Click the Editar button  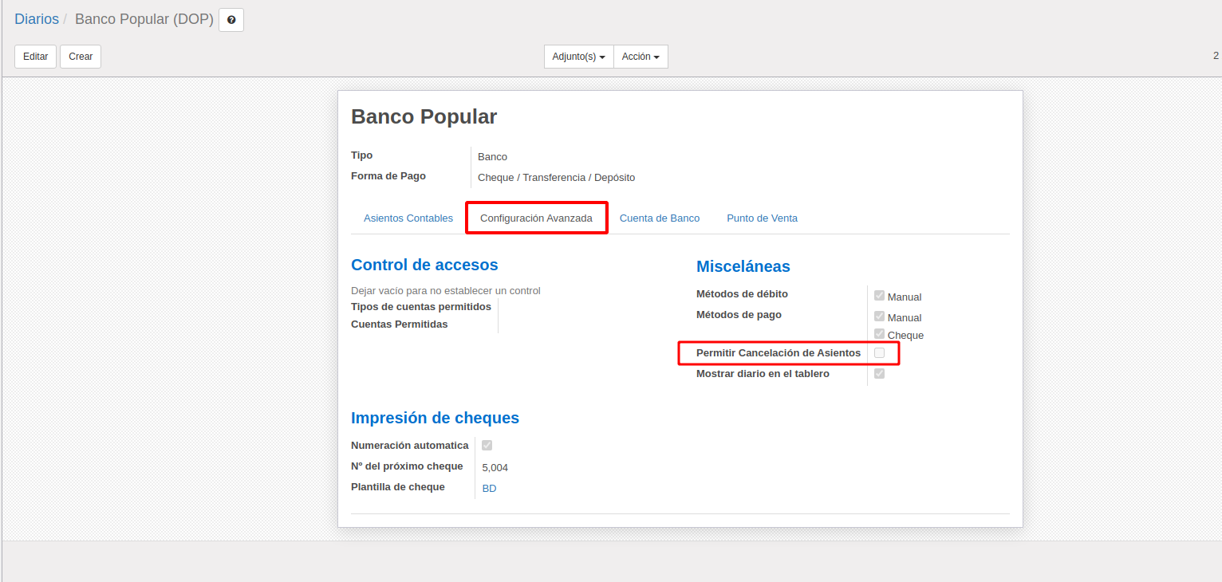click(35, 57)
